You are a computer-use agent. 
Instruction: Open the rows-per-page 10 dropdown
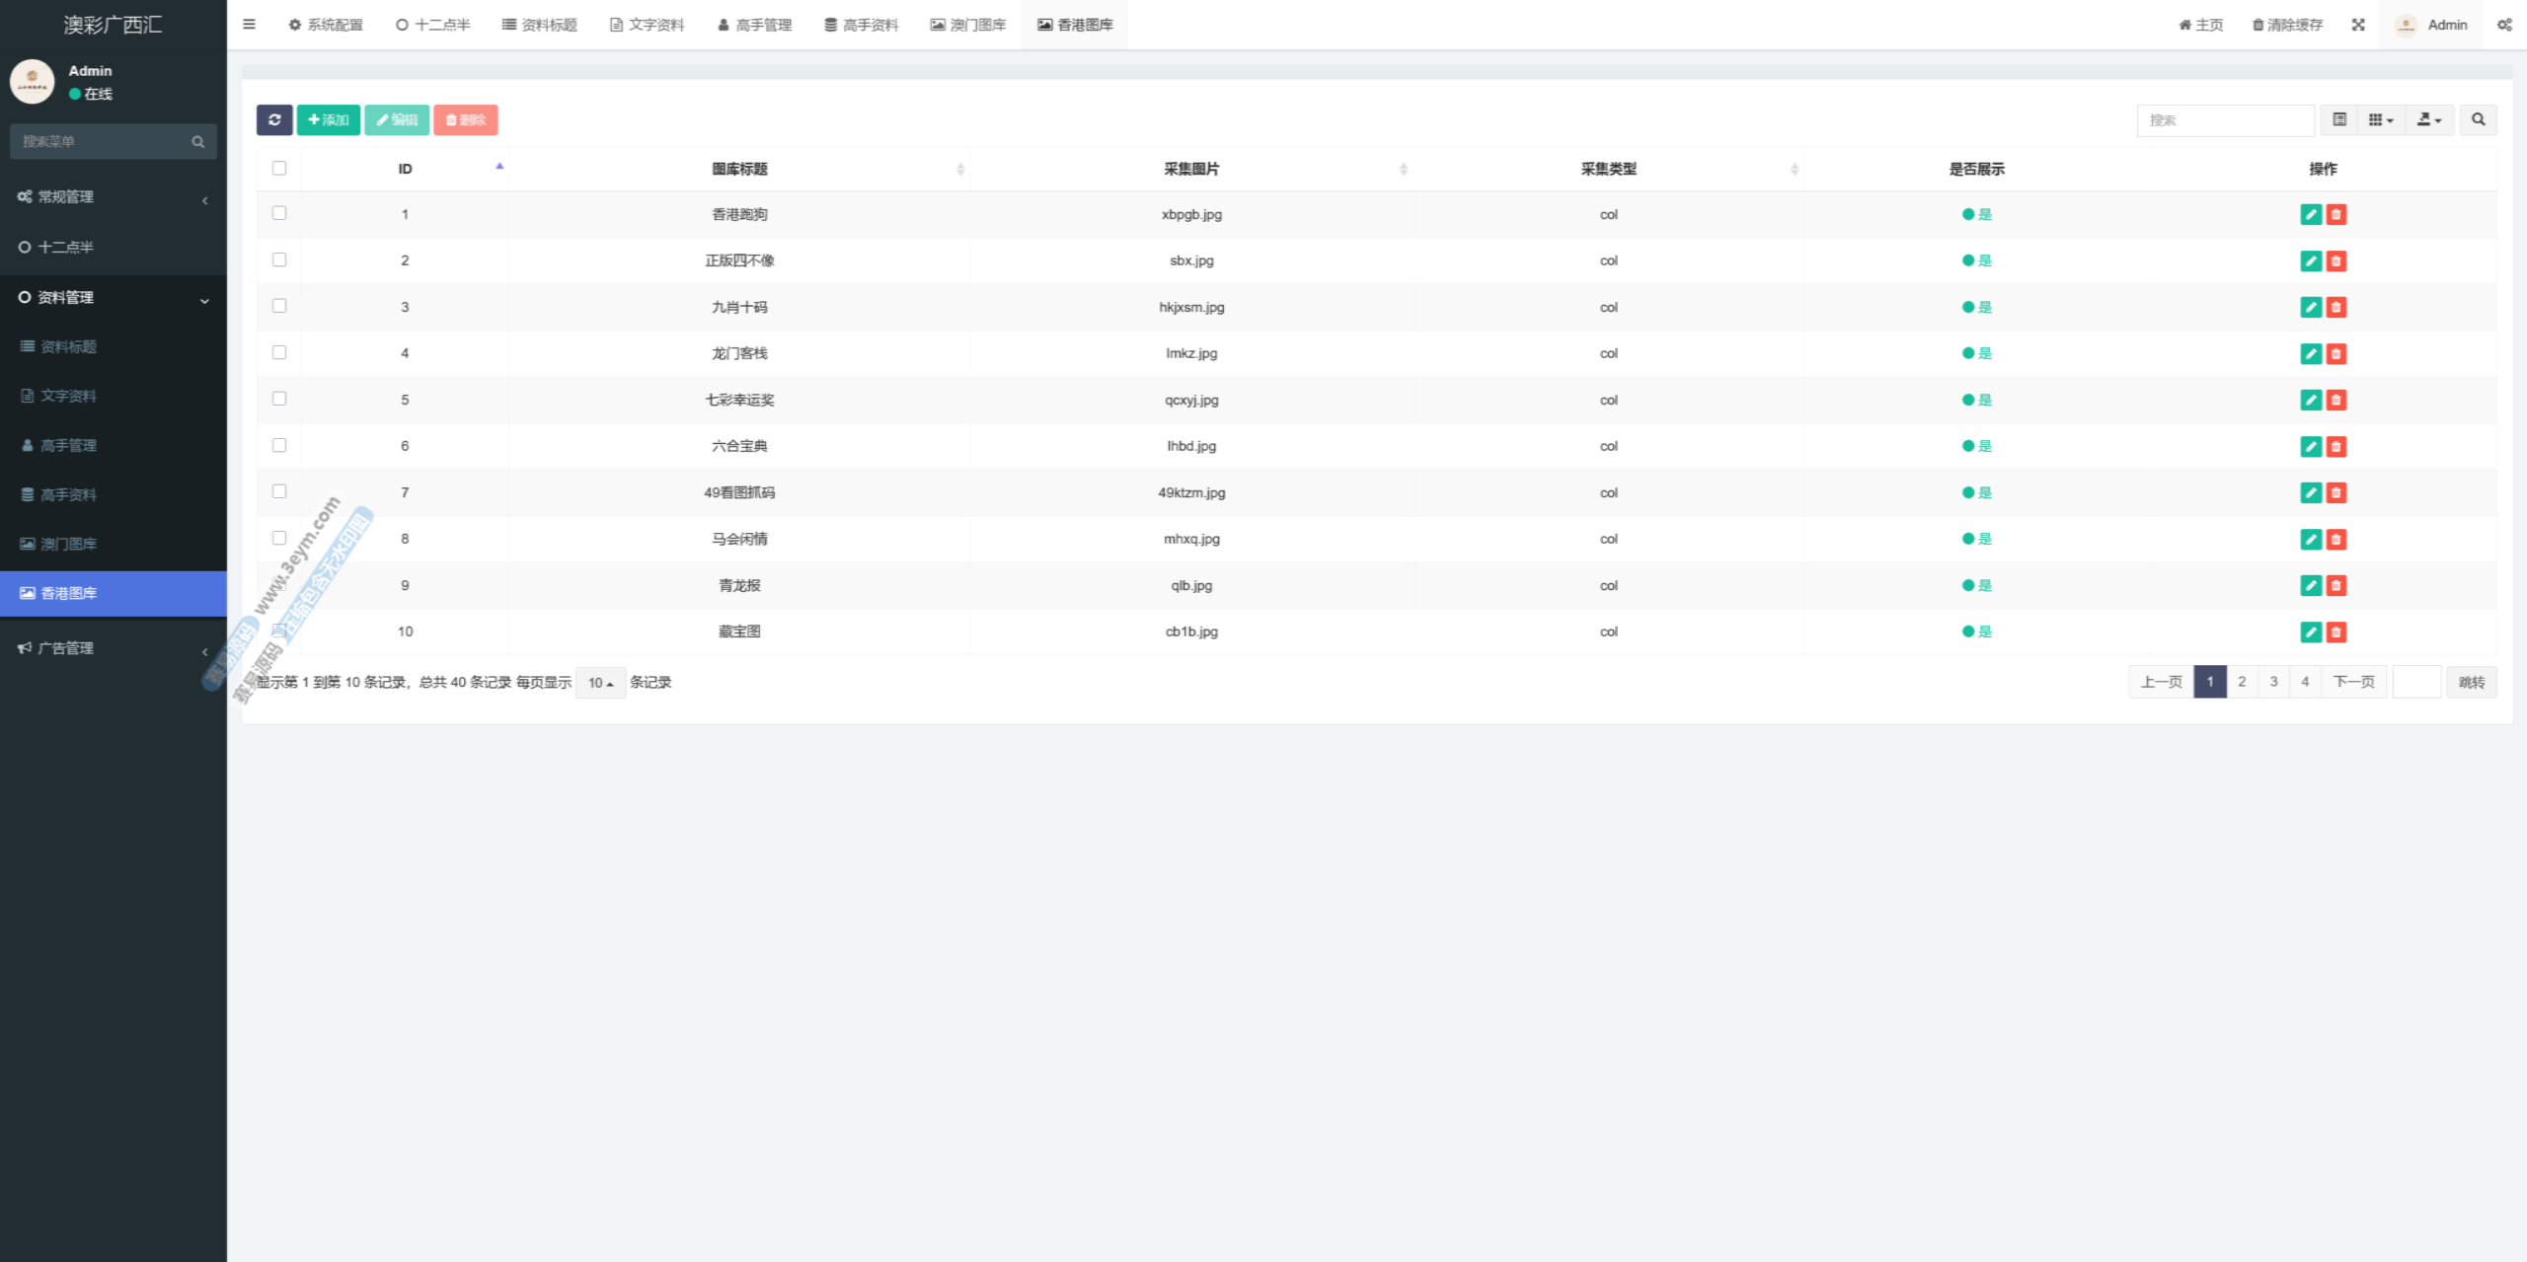click(600, 683)
